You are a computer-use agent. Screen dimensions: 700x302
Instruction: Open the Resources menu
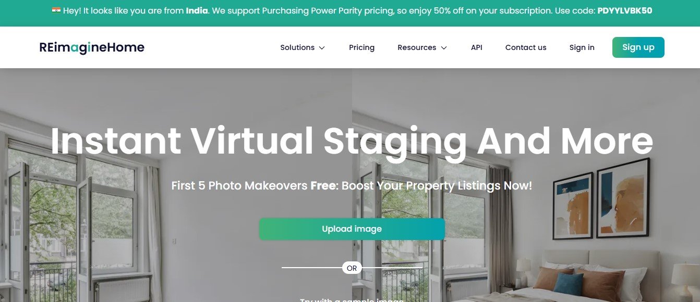click(x=423, y=47)
